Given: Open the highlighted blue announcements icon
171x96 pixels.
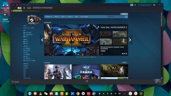Looking at the screenshot, I should (132, 5).
